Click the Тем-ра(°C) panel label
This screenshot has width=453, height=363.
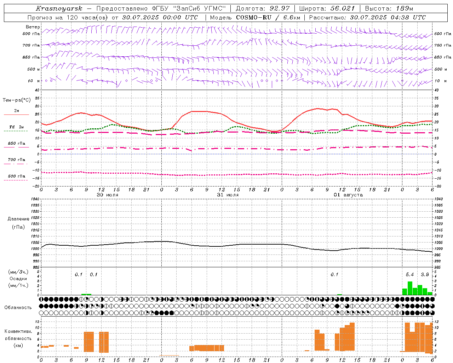point(17,100)
